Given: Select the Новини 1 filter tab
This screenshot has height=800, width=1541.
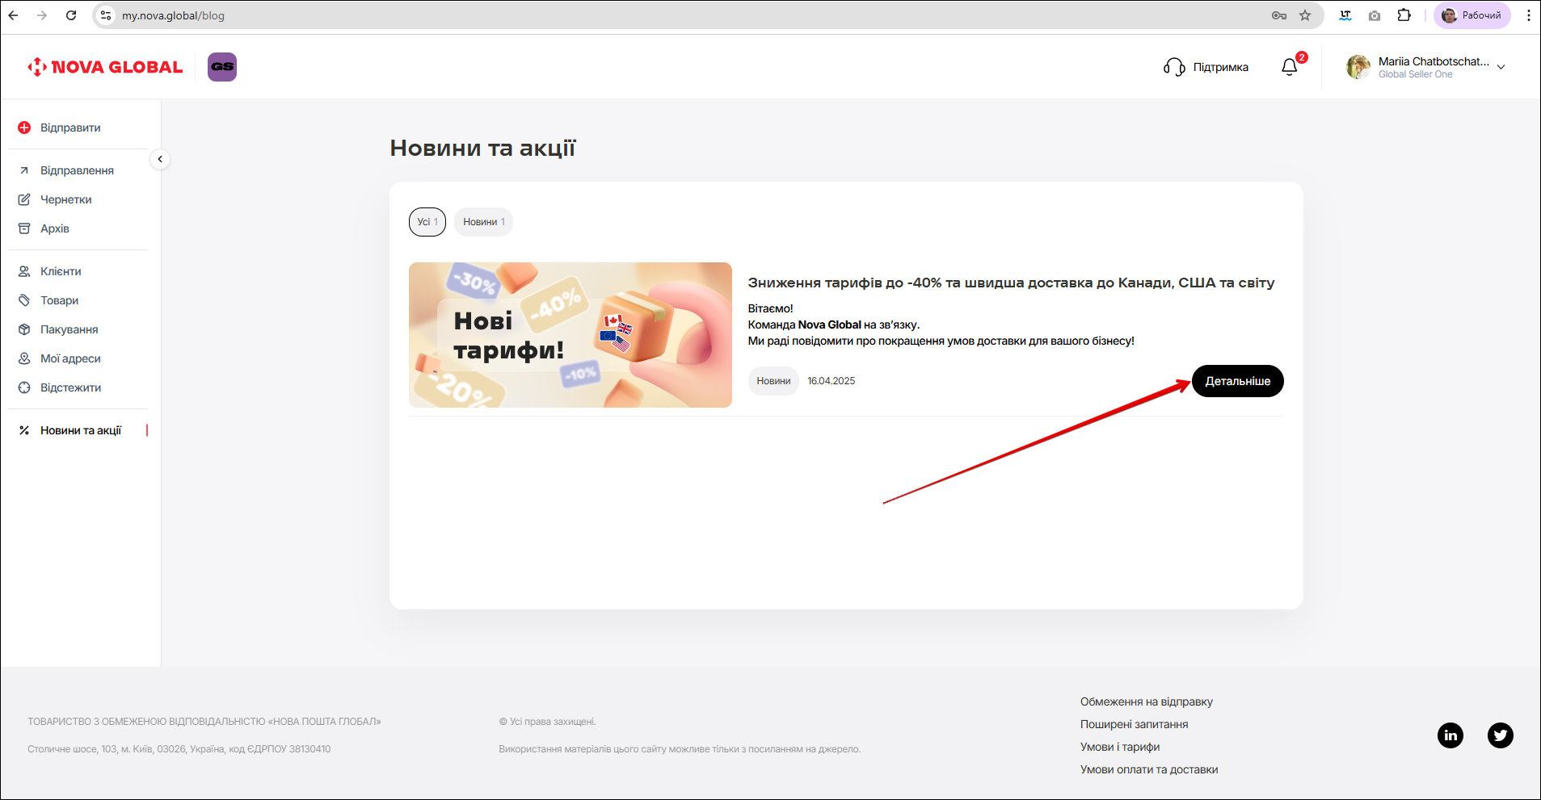Looking at the screenshot, I should tap(483, 222).
